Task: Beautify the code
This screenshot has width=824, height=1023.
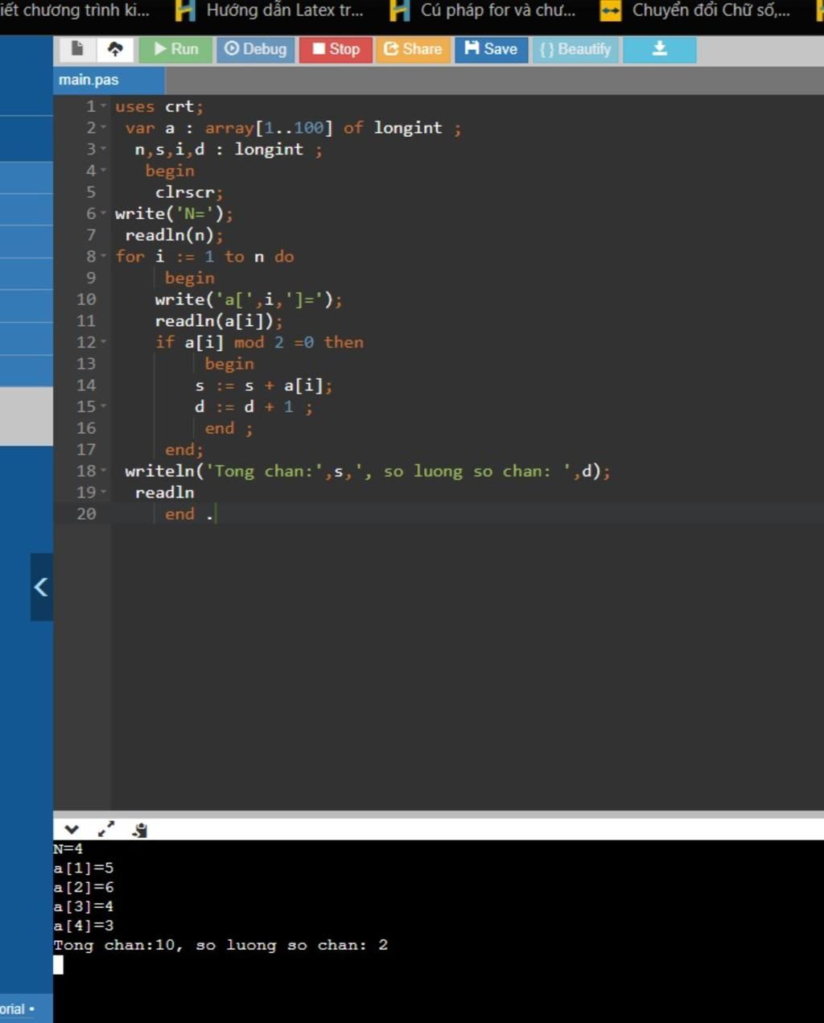Action: (575, 49)
